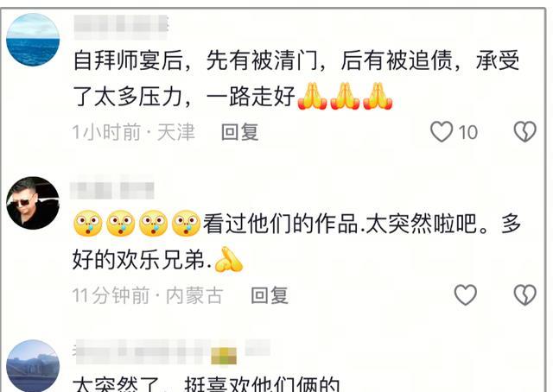
Task: Dislike the Tianjin comment with broken heart
Action: [x=525, y=132]
